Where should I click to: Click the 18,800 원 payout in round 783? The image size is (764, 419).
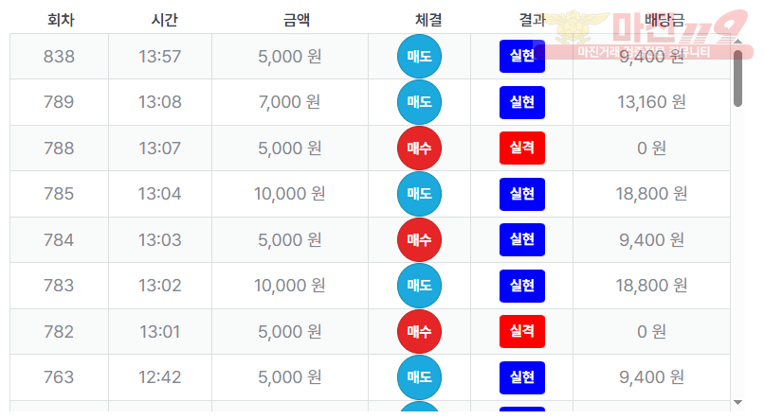pos(651,286)
